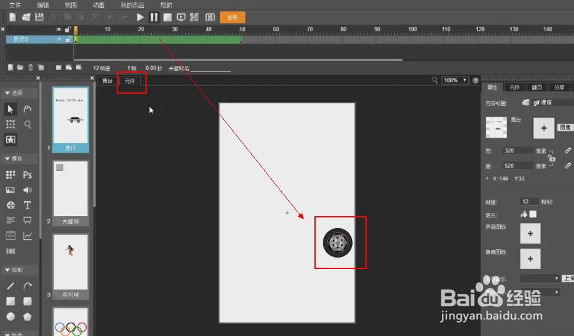
Task: Select the polygon drawing tool
Action: 27,317
